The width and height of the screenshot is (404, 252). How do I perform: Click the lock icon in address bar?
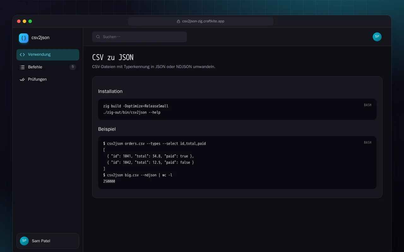[x=179, y=21]
